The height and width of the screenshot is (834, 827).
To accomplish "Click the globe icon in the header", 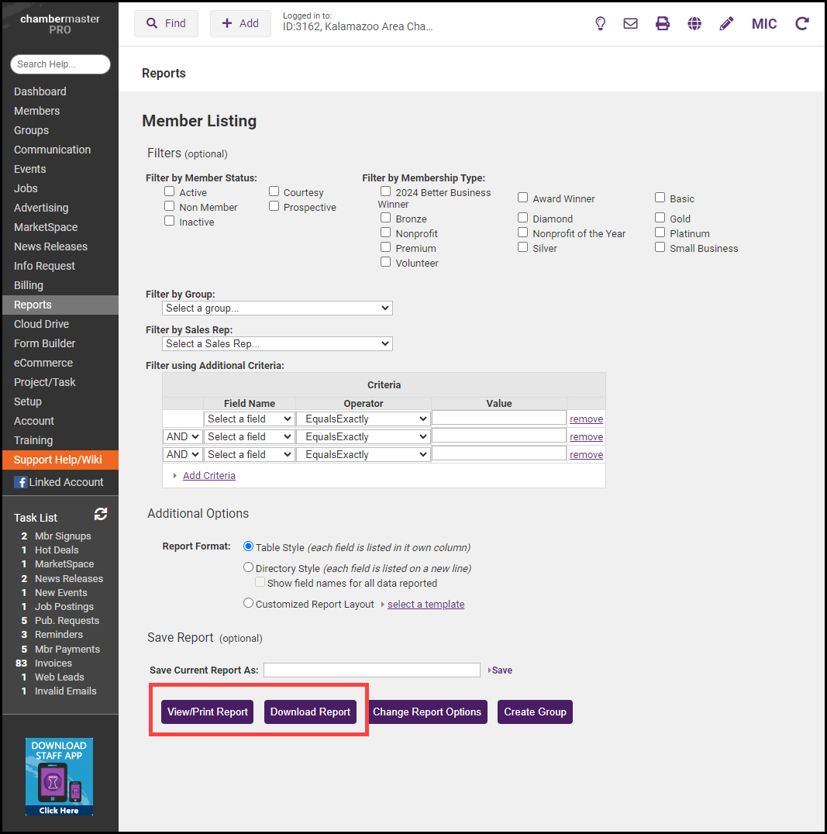I will click(694, 23).
